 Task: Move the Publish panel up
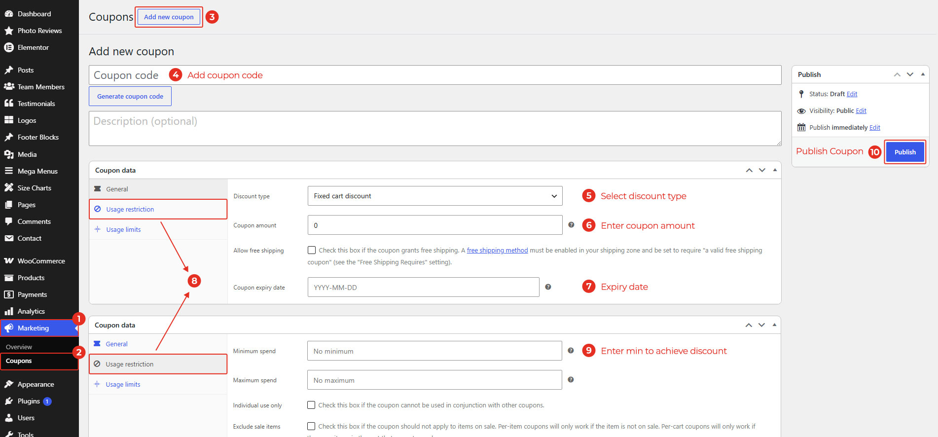tap(897, 74)
